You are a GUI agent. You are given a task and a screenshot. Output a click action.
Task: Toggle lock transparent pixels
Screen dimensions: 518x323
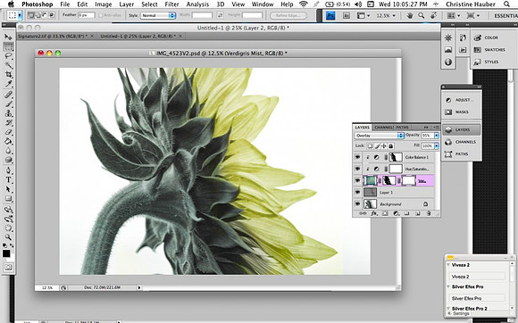(x=371, y=145)
